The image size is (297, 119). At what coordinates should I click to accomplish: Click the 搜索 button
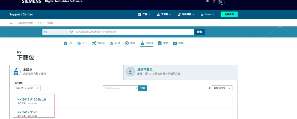pos(199,32)
